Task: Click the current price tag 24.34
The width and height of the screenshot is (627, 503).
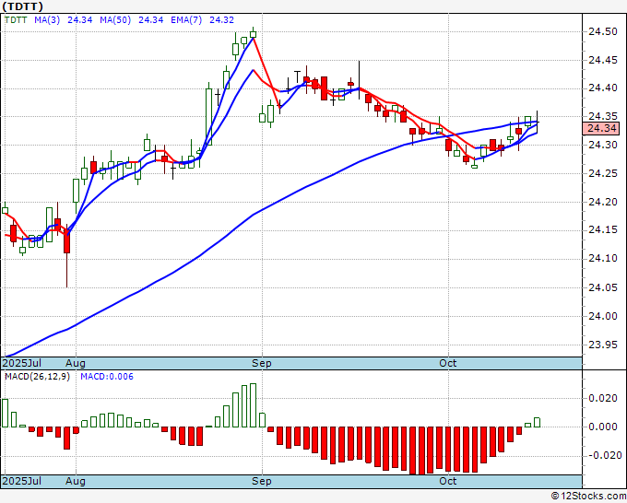Action: pyautogui.click(x=601, y=128)
